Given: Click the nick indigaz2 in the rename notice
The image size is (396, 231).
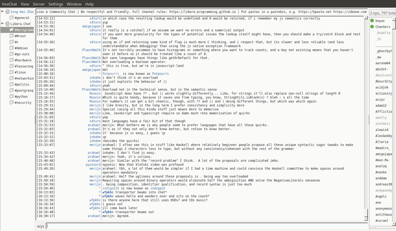Looking at the screenshot, I should pos(158,188).
